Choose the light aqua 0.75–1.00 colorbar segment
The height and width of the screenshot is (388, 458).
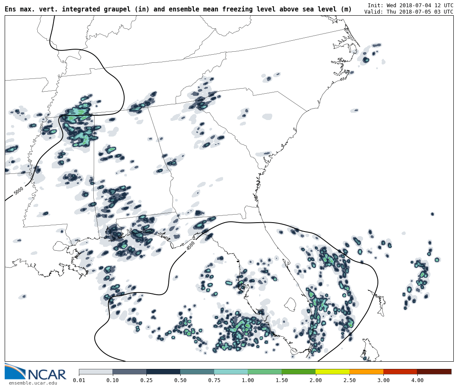(x=231, y=371)
